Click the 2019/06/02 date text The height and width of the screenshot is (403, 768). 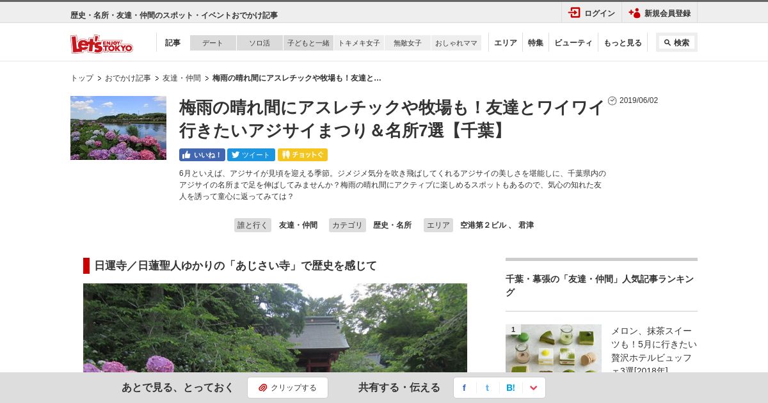tap(638, 100)
